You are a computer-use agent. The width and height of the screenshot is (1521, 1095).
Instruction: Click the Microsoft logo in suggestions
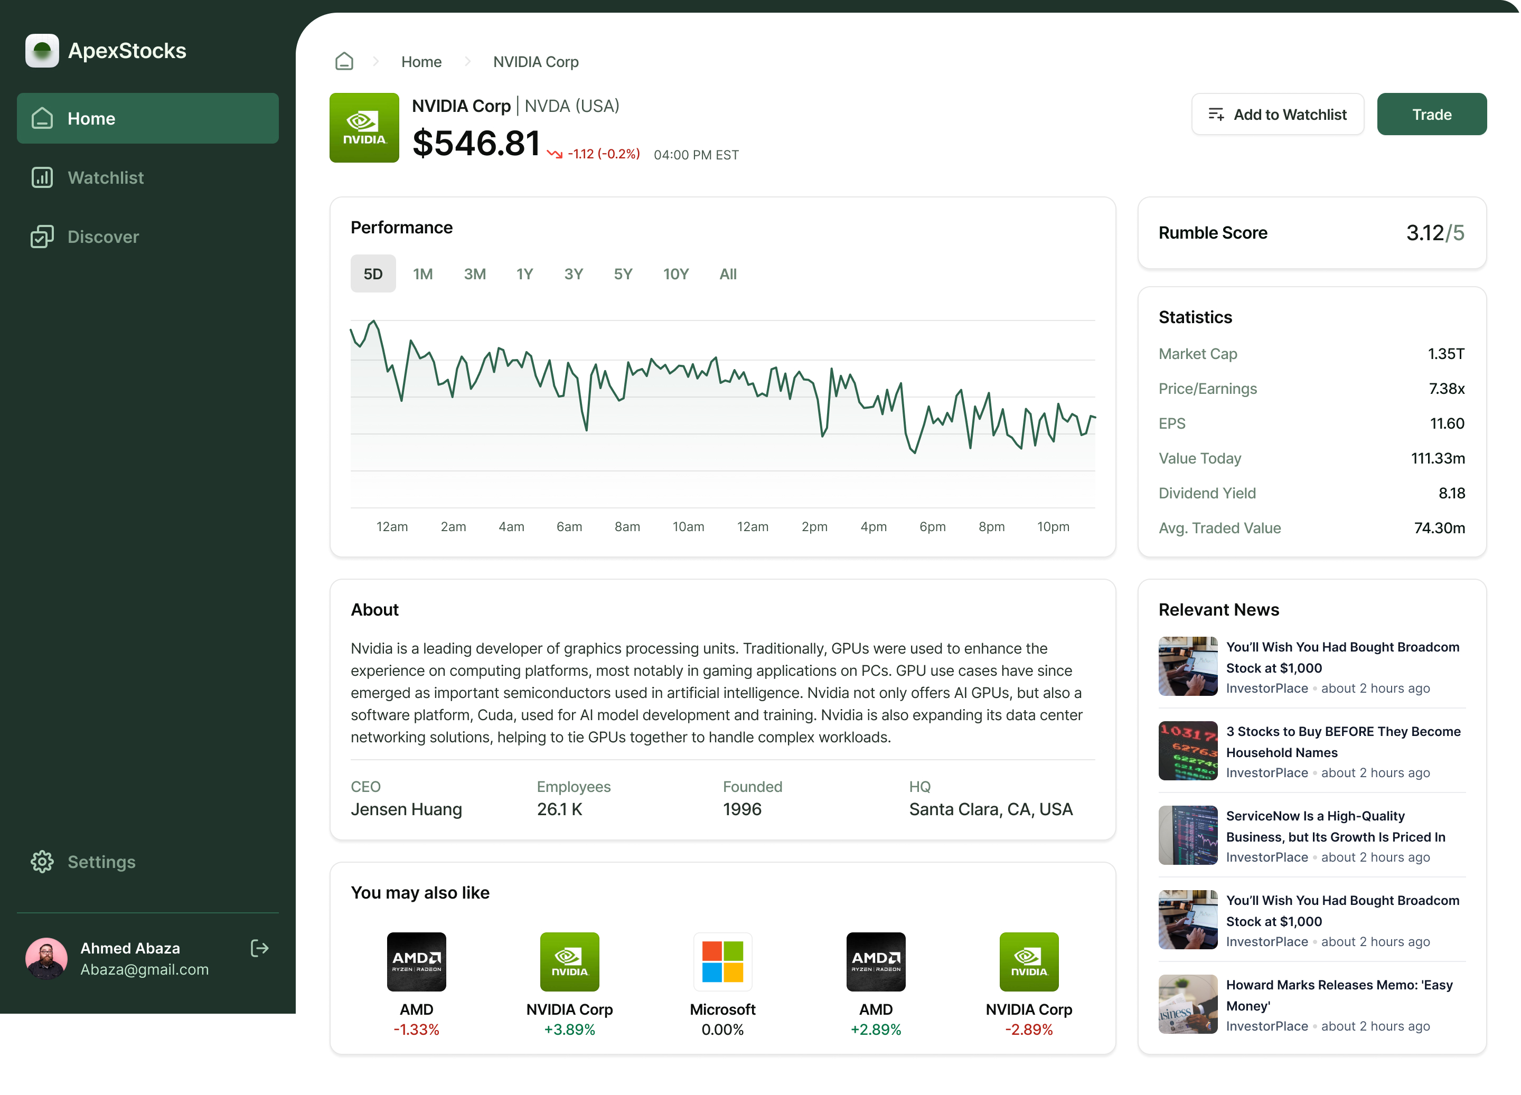tap(722, 961)
